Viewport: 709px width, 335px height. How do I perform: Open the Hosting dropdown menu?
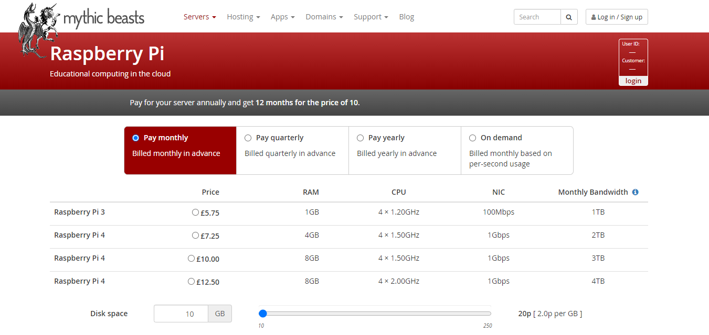coord(244,17)
